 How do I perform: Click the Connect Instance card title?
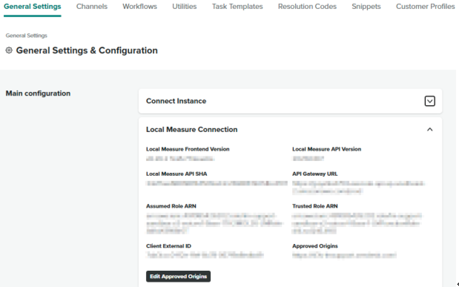pyautogui.click(x=176, y=101)
